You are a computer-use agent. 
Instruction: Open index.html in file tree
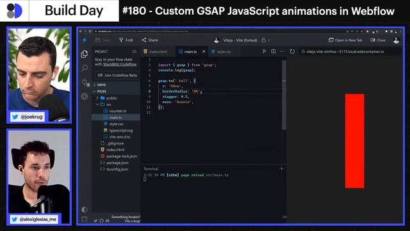(x=116, y=150)
